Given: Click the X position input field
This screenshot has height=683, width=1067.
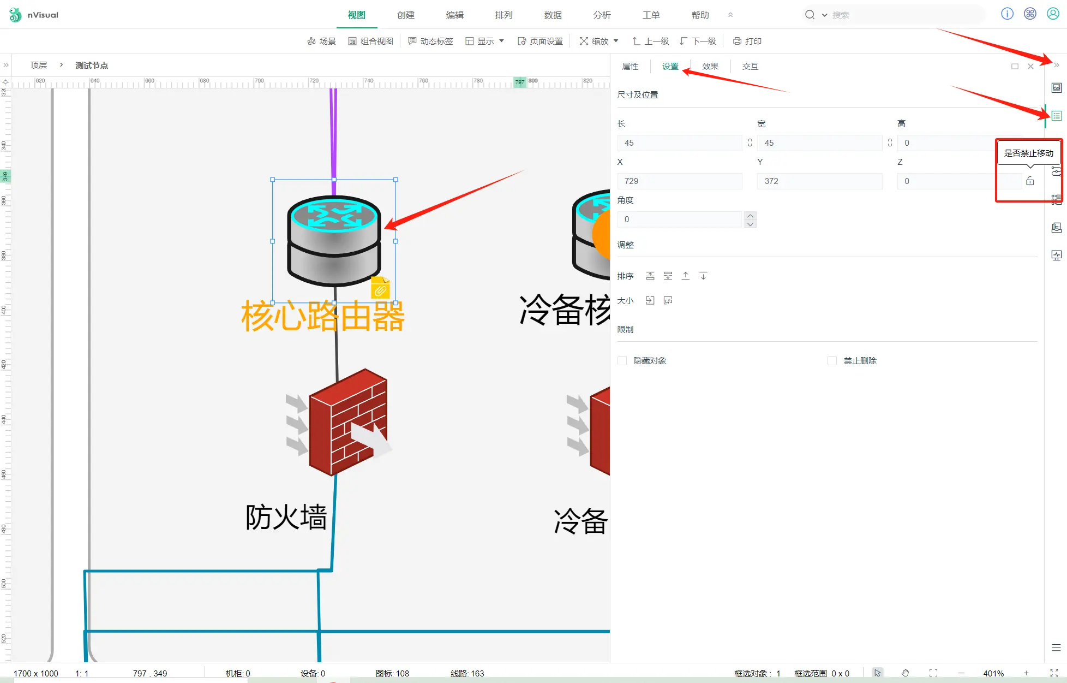Looking at the screenshot, I should pos(679,181).
